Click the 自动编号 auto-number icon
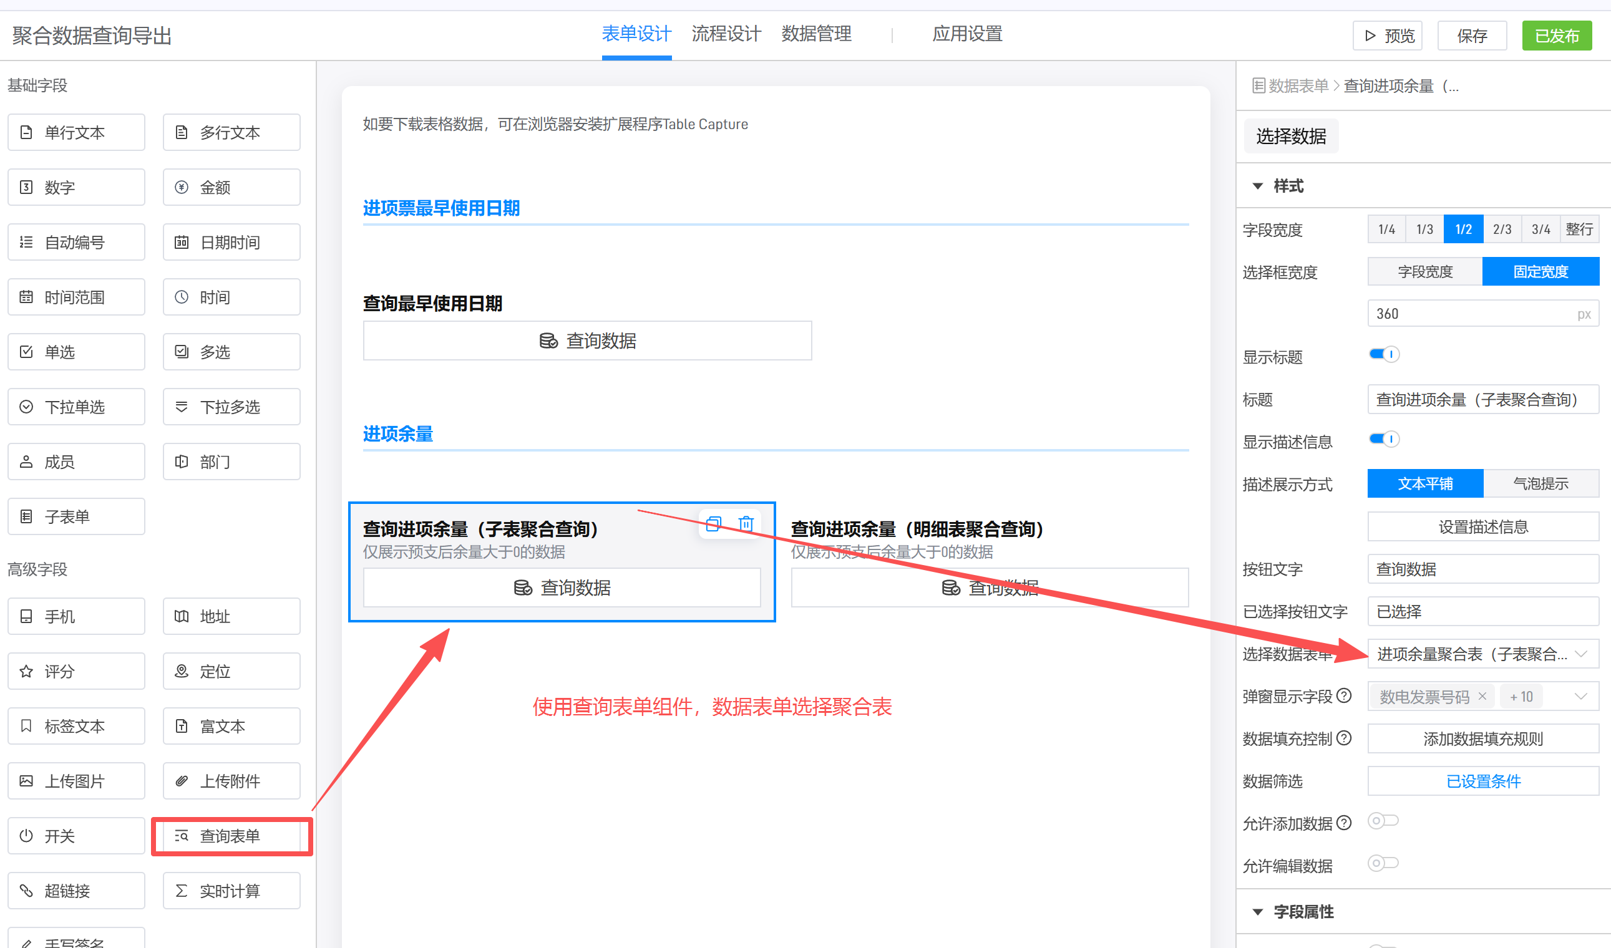The image size is (1611, 948). point(26,242)
